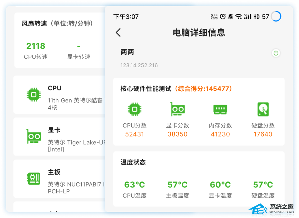Image resolution: width=299 pixels, height=218 pixels.
Task: Open the CPU 11th Gen details row
Action: (59, 95)
